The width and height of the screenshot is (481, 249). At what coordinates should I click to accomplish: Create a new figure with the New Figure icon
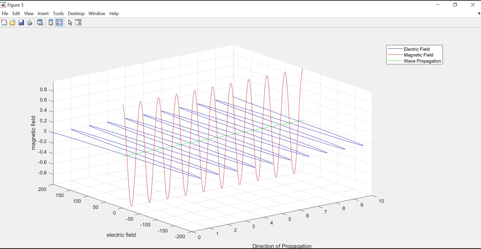[x=4, y=22]
